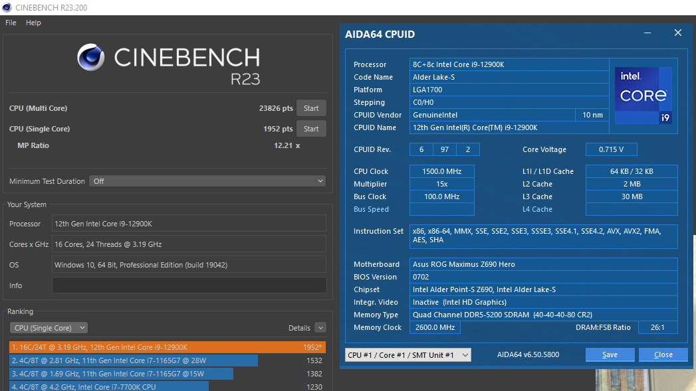
Task: Click the MP Ratio value 12.21 x
Action: (x=287, y=145)
